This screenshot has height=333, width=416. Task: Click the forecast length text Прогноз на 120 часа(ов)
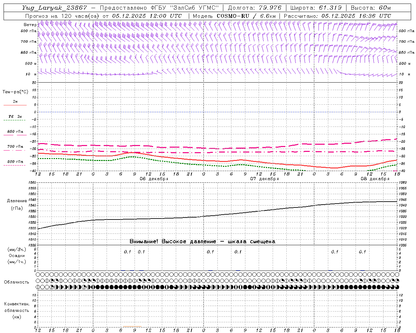[62, 16]
